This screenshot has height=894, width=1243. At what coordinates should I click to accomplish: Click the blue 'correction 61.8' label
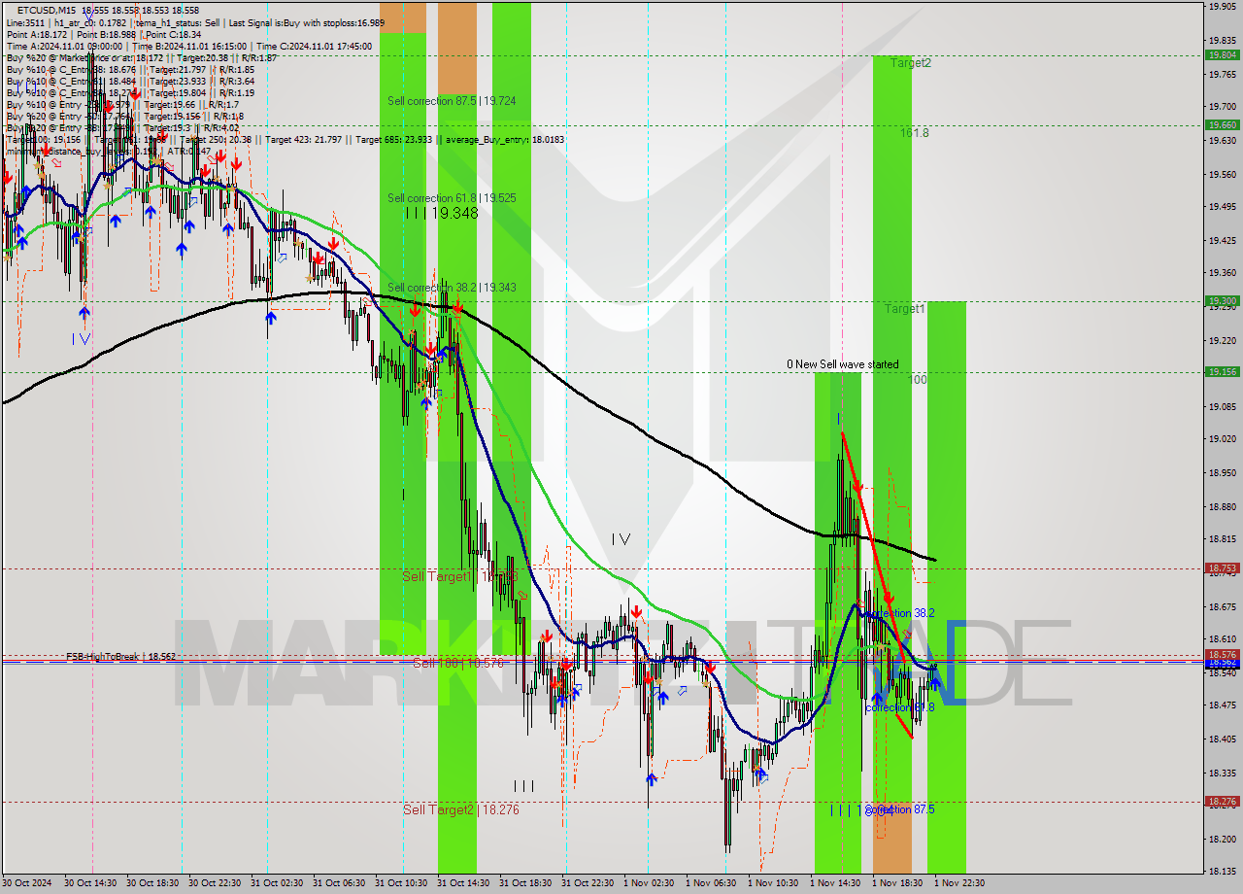point(899,707)
